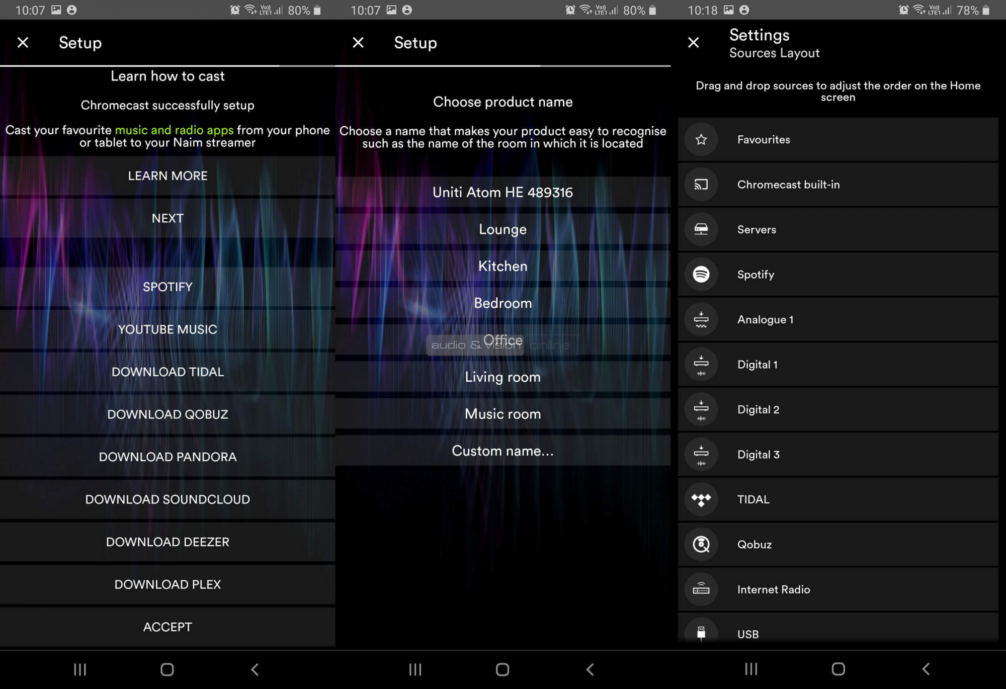The width and height of the screenshot is (1006, 689).
Task: Select the TIDAL row label
Action: pos(753,499)
